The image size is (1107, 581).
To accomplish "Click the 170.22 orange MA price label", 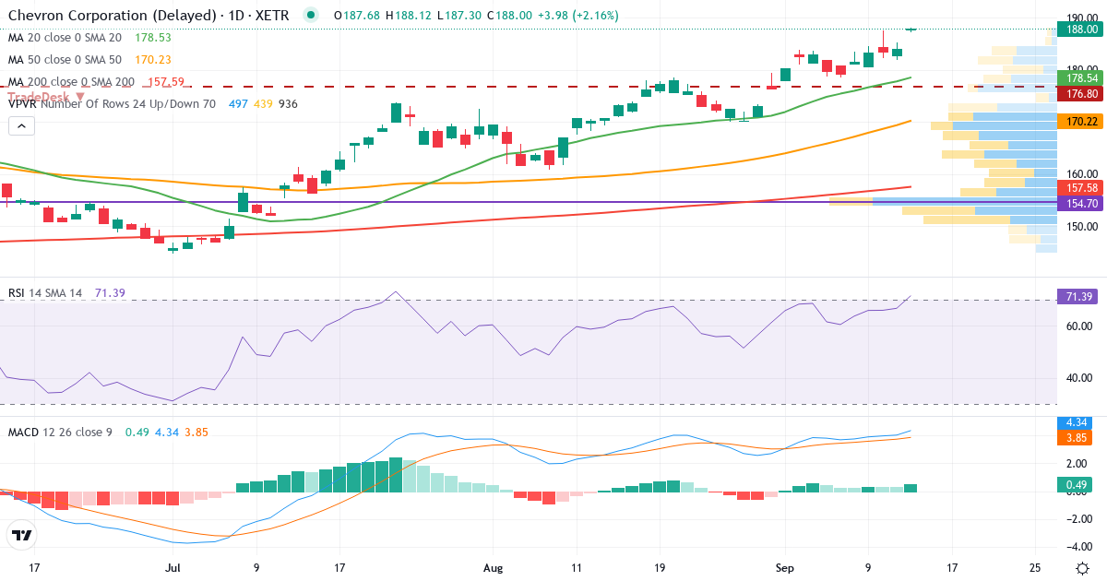I will pos(1080,121).
